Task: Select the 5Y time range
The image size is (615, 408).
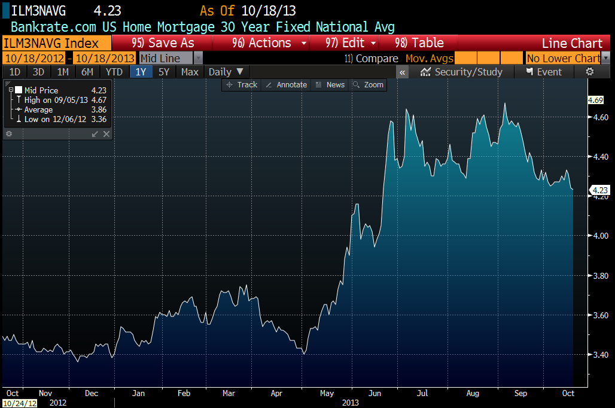Action: [x=163, y=72]
